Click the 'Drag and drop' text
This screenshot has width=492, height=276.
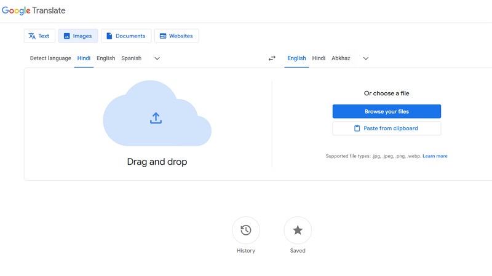coord(157,162)
